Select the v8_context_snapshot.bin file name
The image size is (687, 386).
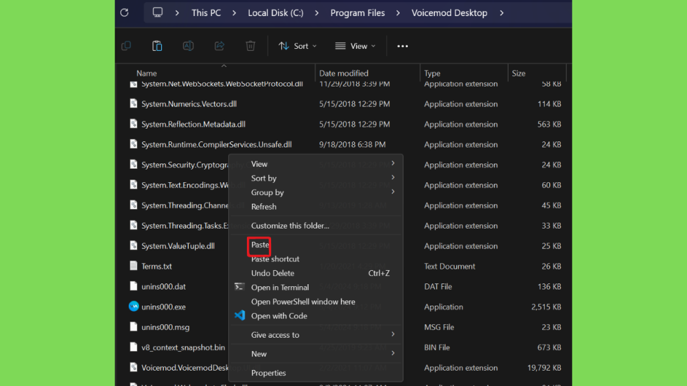tap(183, 348)
